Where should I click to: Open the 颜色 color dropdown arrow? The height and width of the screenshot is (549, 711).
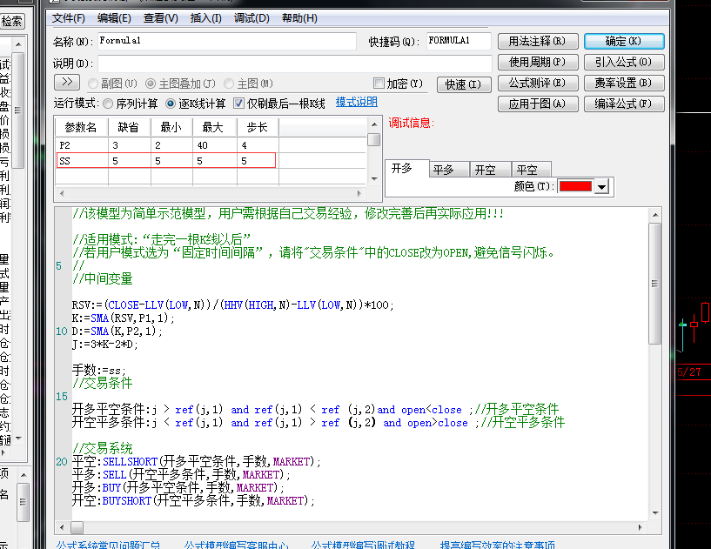[x=601, y=187]
